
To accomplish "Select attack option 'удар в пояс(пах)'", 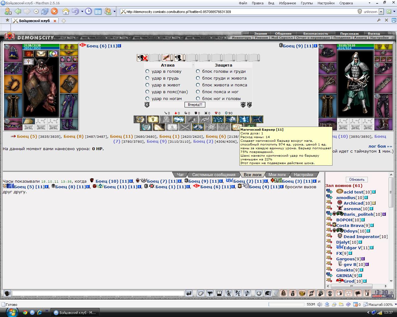I will [147, 92].
